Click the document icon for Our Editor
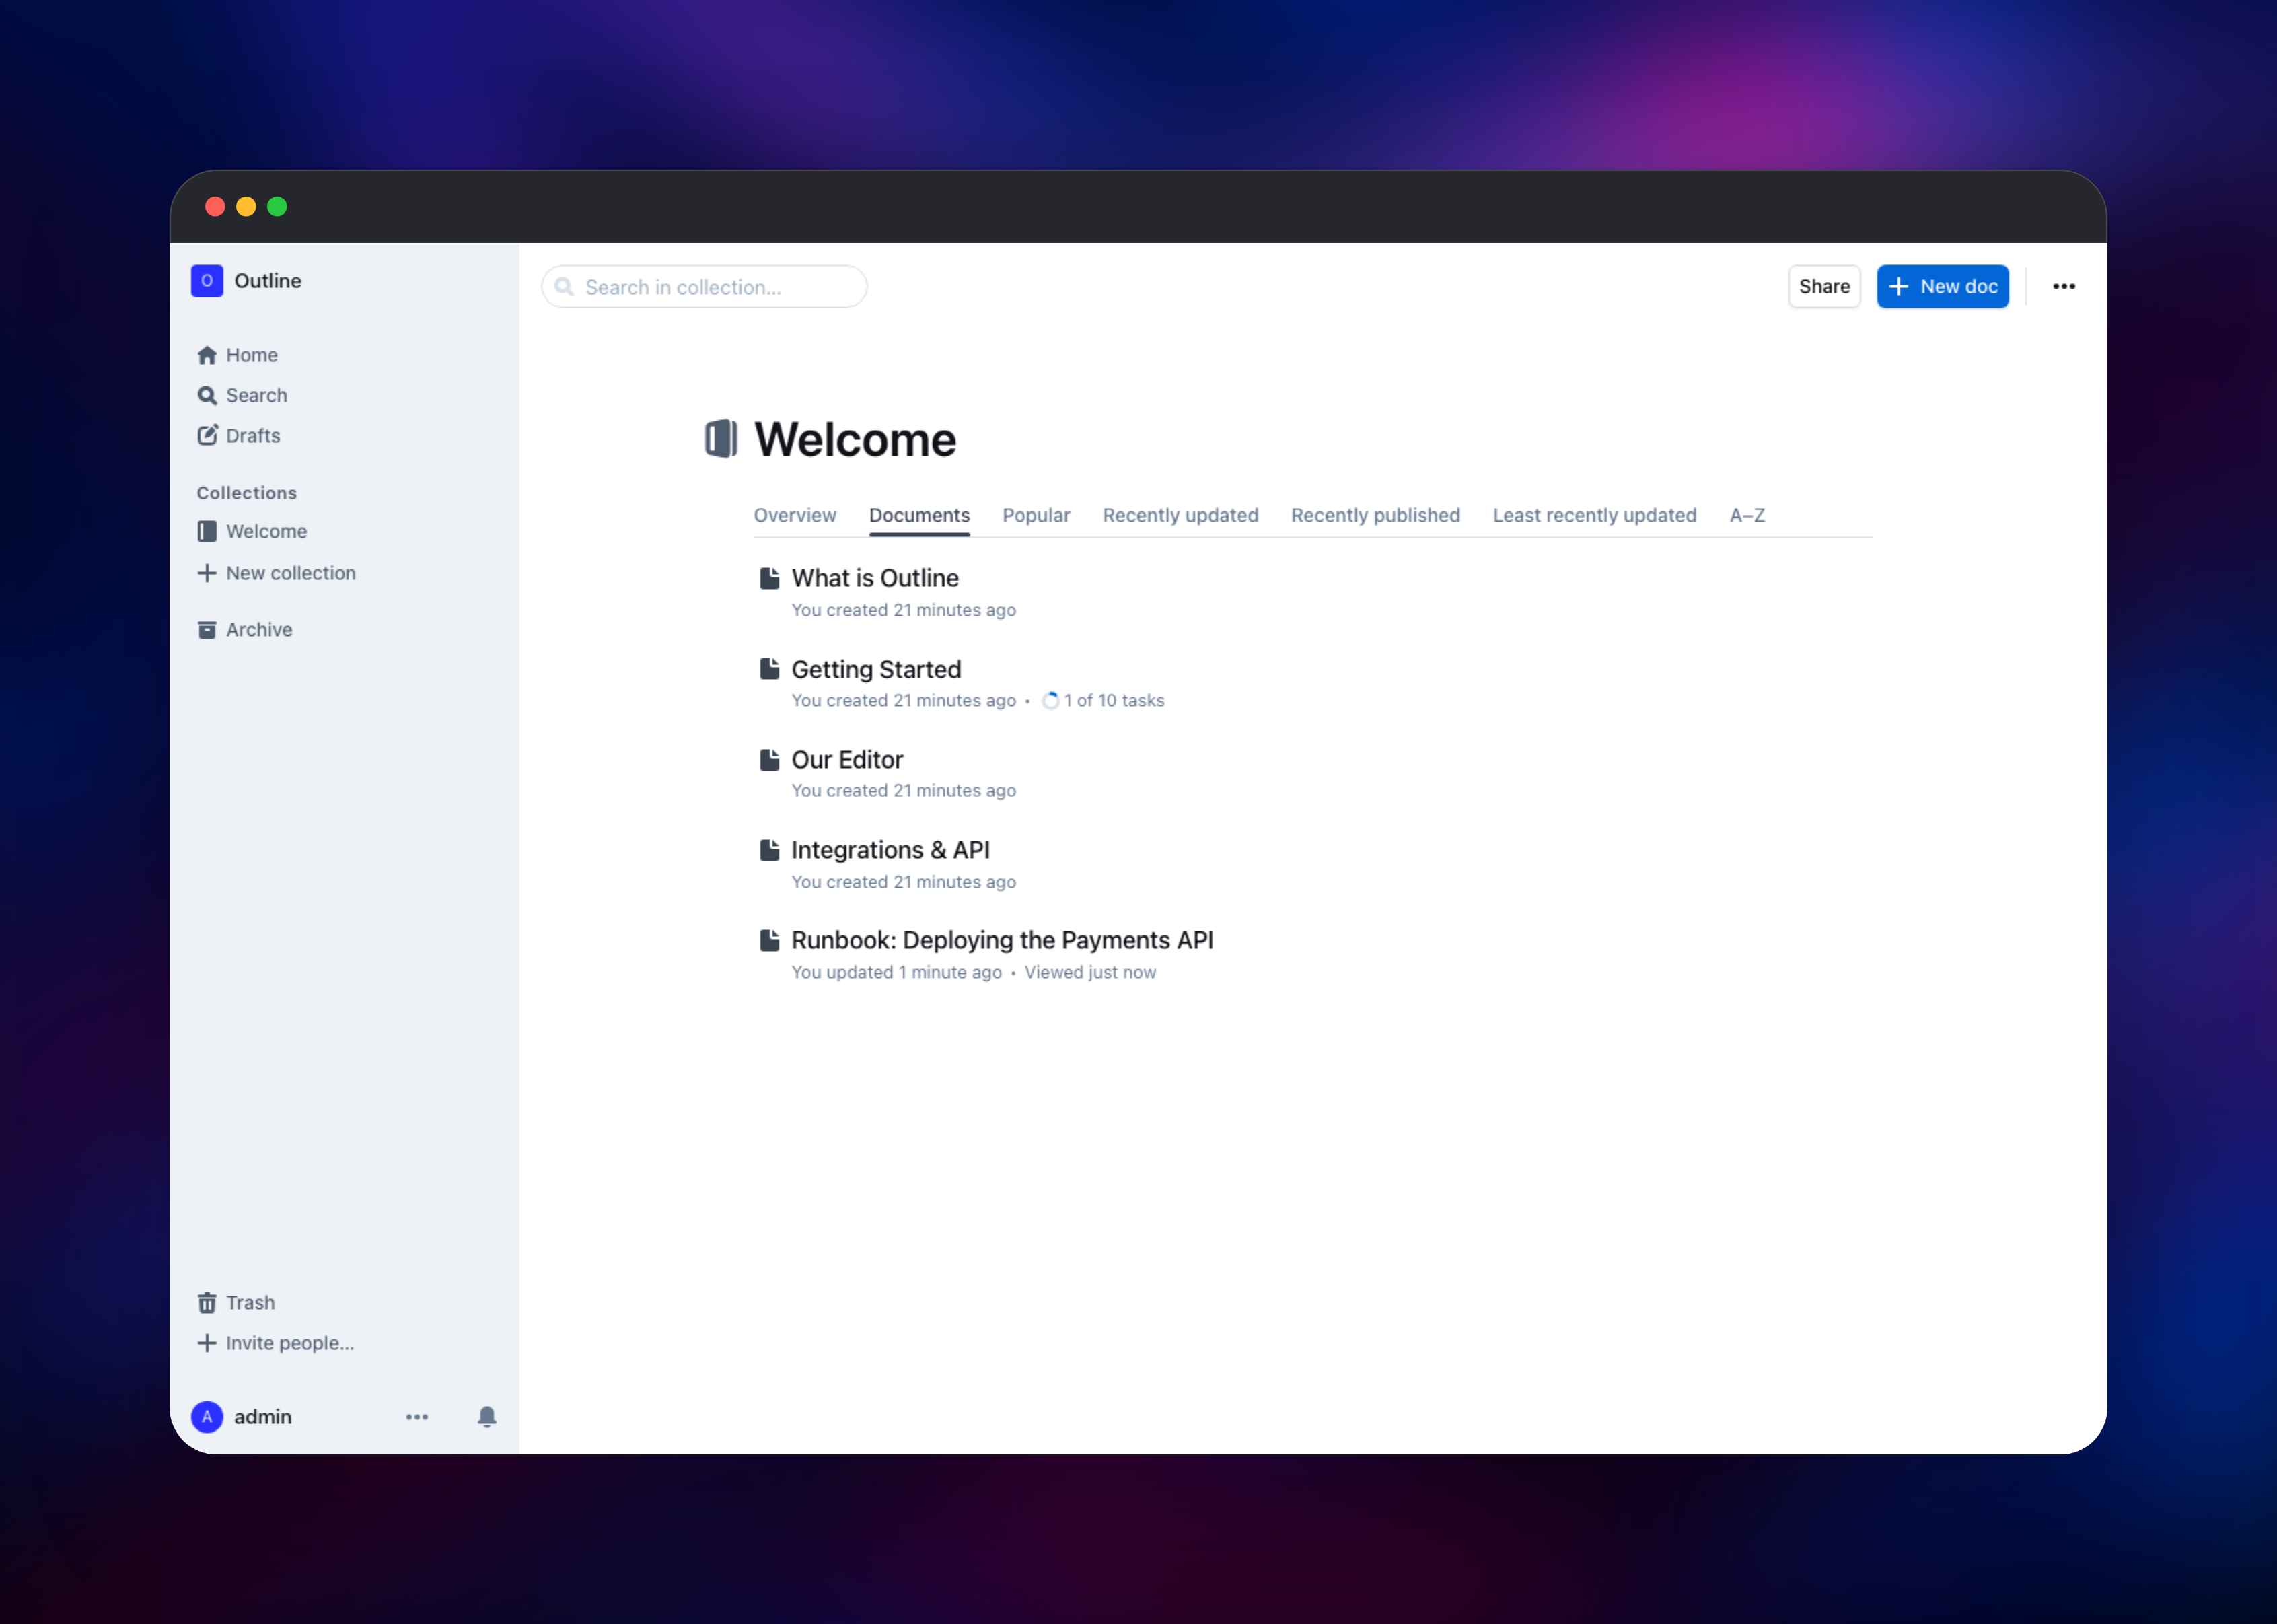 click(x=770, y=760)
